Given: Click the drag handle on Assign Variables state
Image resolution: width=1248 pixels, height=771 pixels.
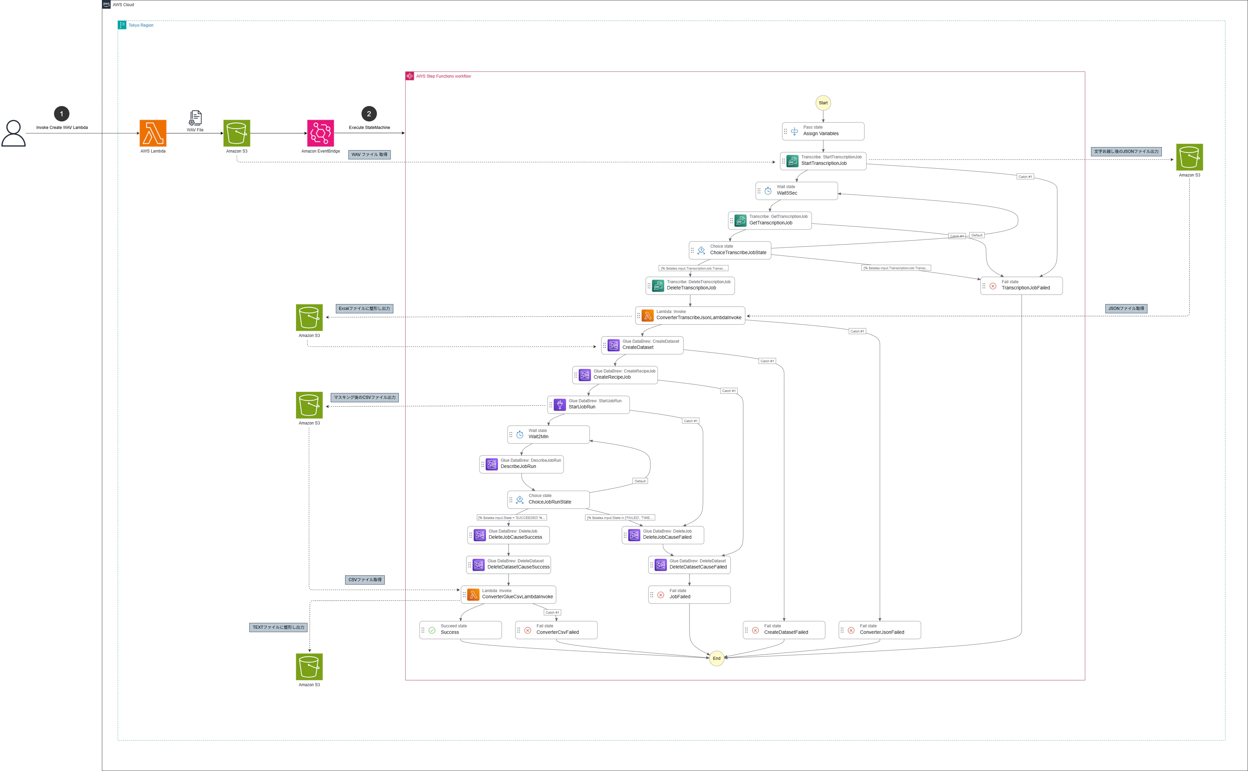Looking at the screenshot, I should 786,131.
